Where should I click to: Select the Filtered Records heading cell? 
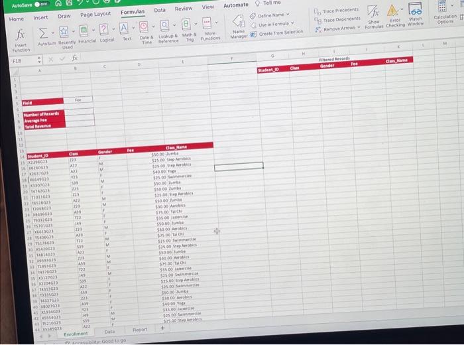334,59
